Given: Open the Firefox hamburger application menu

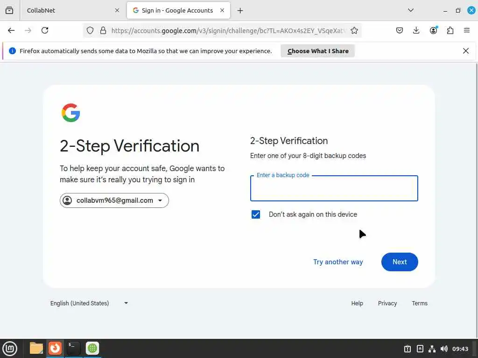Looking at the screenshot, I should [467, 30].
